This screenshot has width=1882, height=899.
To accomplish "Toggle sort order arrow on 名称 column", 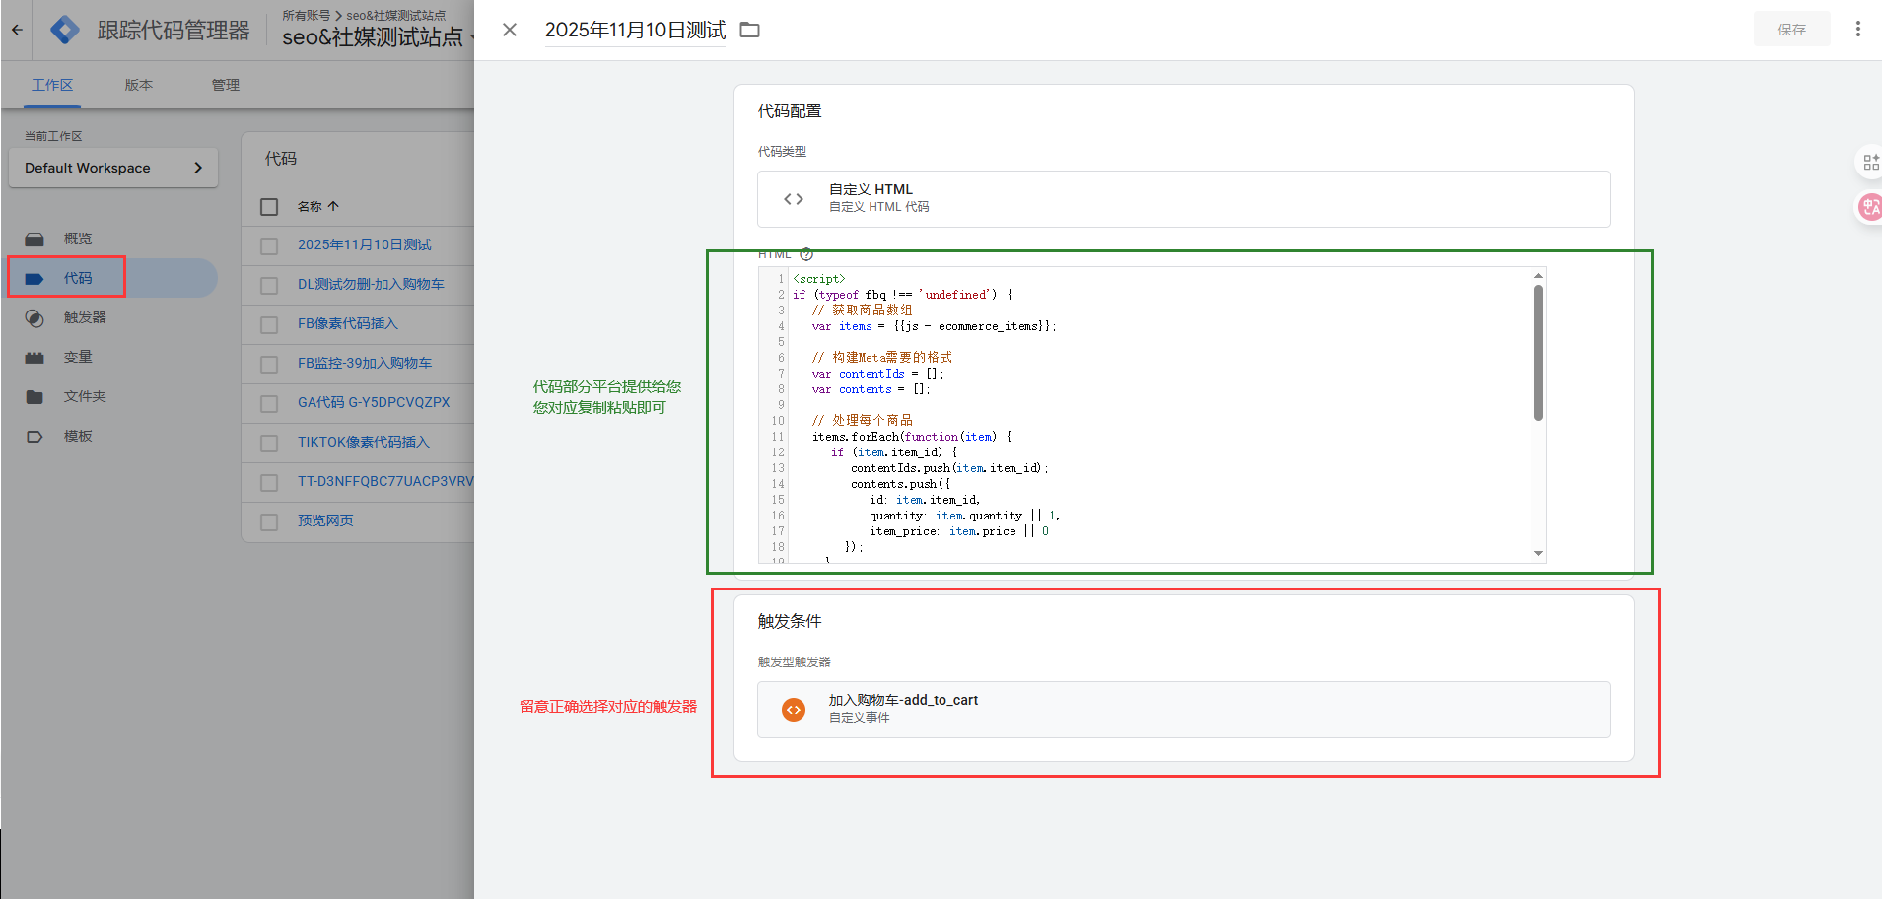I will [333, 207].
